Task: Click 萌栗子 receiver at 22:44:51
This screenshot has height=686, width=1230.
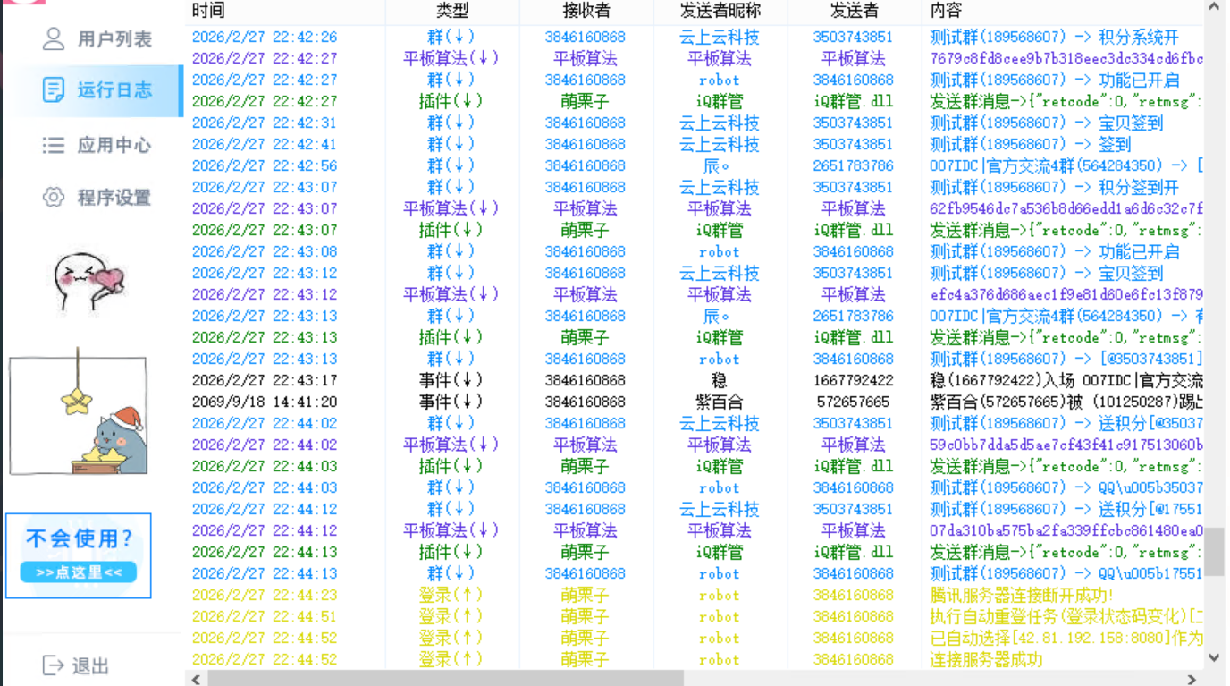Action: pos(586,616)
